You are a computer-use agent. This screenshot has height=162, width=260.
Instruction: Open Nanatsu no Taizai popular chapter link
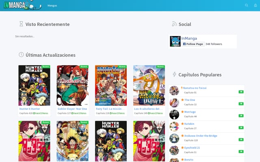195,88
